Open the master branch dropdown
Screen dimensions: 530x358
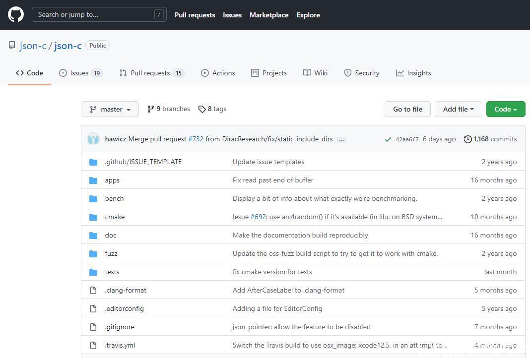pyautogui.click(x=110, y=109)
